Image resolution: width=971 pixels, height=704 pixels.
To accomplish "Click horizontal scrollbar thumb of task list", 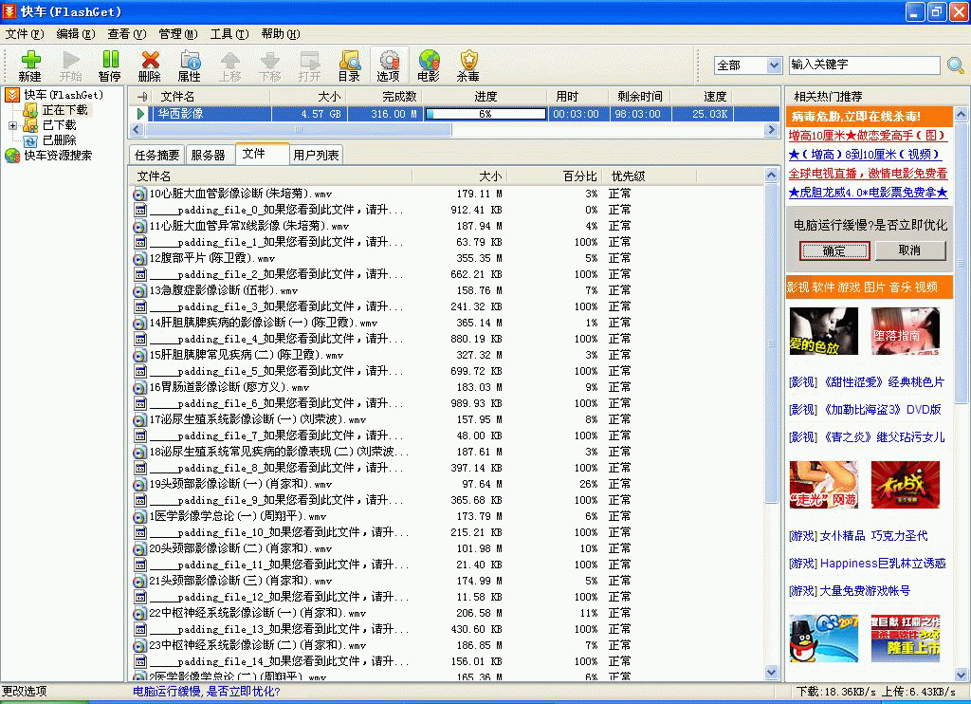I will tap(298, 130).
